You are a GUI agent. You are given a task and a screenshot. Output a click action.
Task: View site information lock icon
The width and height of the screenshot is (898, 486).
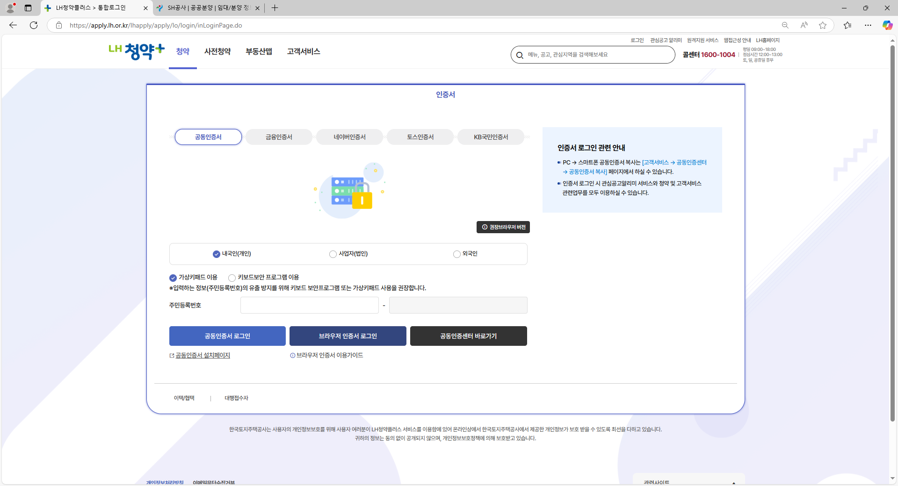59,25
